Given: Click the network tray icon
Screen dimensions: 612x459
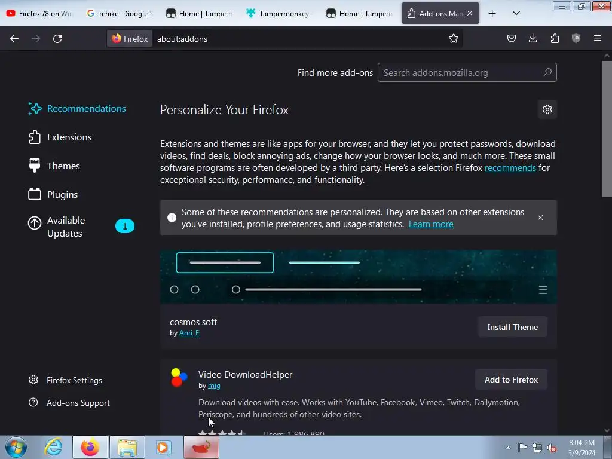Looking at the screenshot, I should tap(537, 448).
